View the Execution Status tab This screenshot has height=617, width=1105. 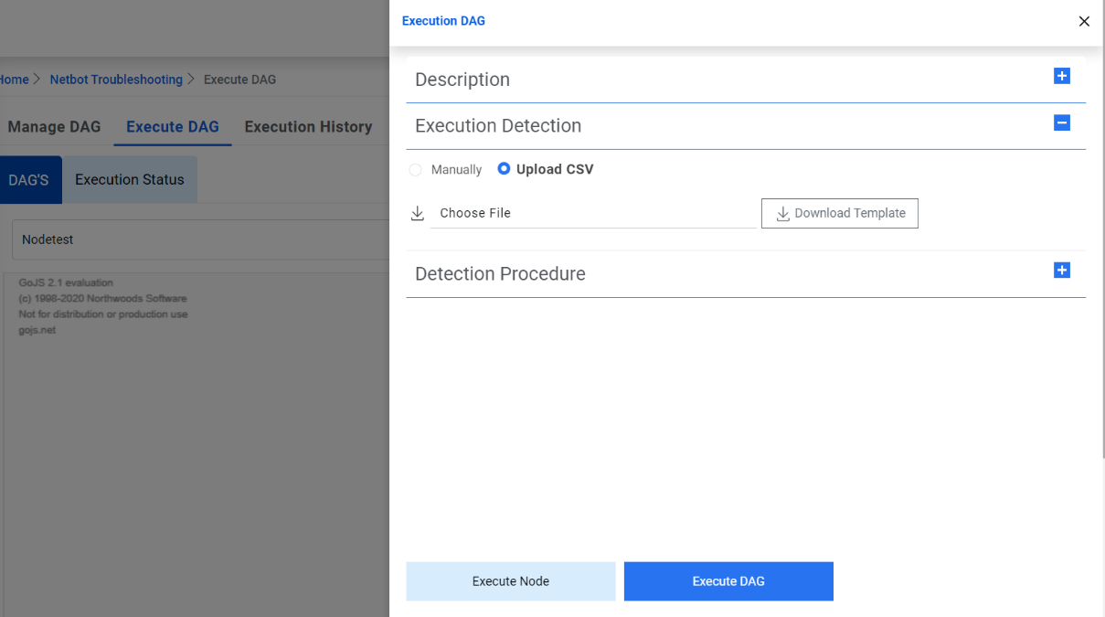[129, 179]
